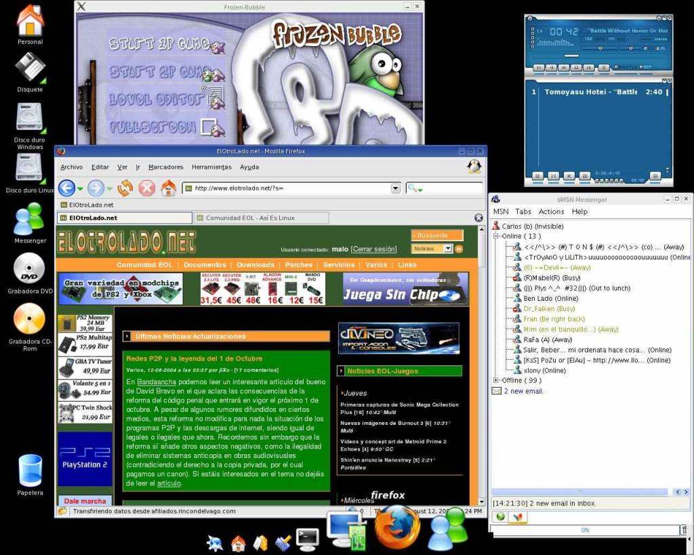Click the computer monitor dock icon

click(x=346, y=529)
